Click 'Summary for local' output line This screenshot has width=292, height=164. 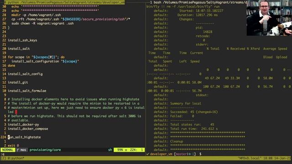(186, 103)
